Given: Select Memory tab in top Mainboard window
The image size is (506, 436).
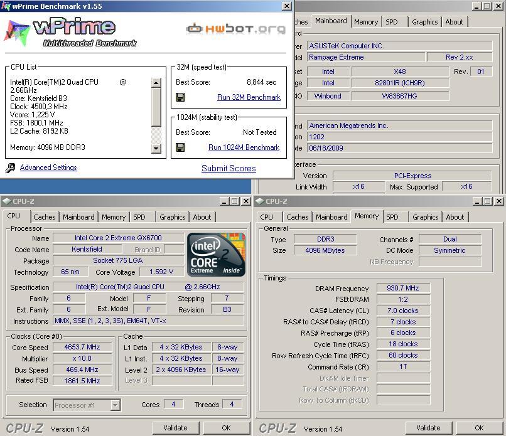Looking at the screenshot, I should coord(366,22).
